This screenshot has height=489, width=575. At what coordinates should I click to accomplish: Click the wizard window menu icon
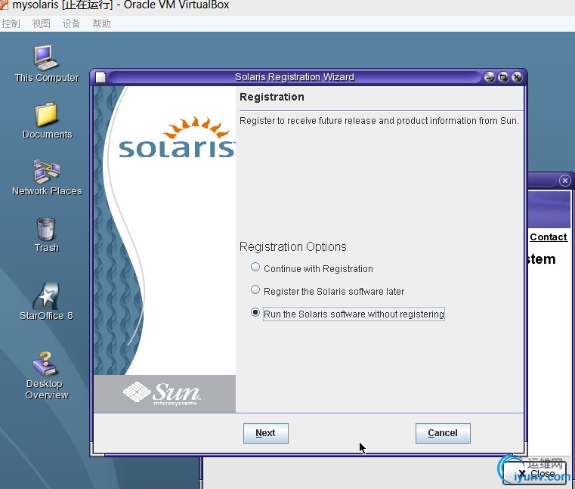coord(100,77)
